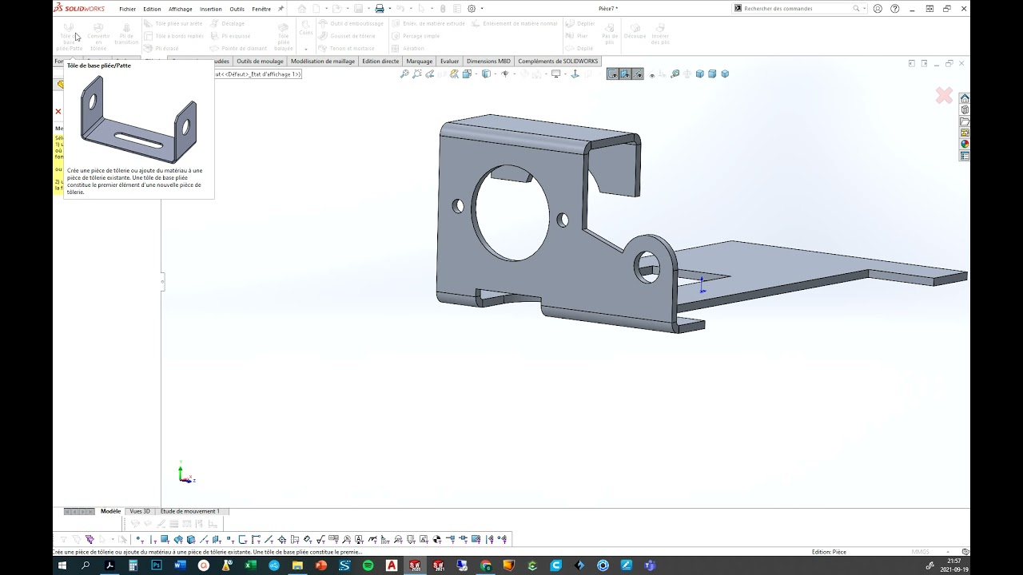Open the Edition directe tab
This screenshot has width=1023, height=575.
point(380,61)
